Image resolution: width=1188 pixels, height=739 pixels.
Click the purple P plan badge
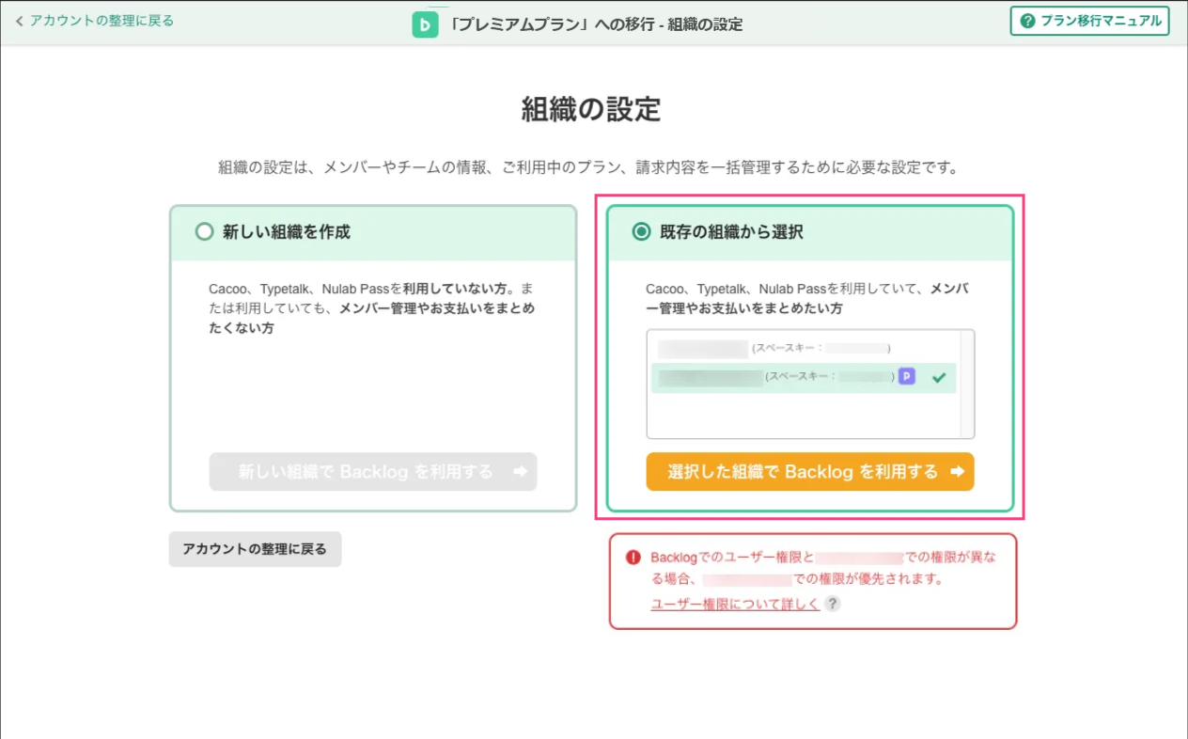(906, 377)
